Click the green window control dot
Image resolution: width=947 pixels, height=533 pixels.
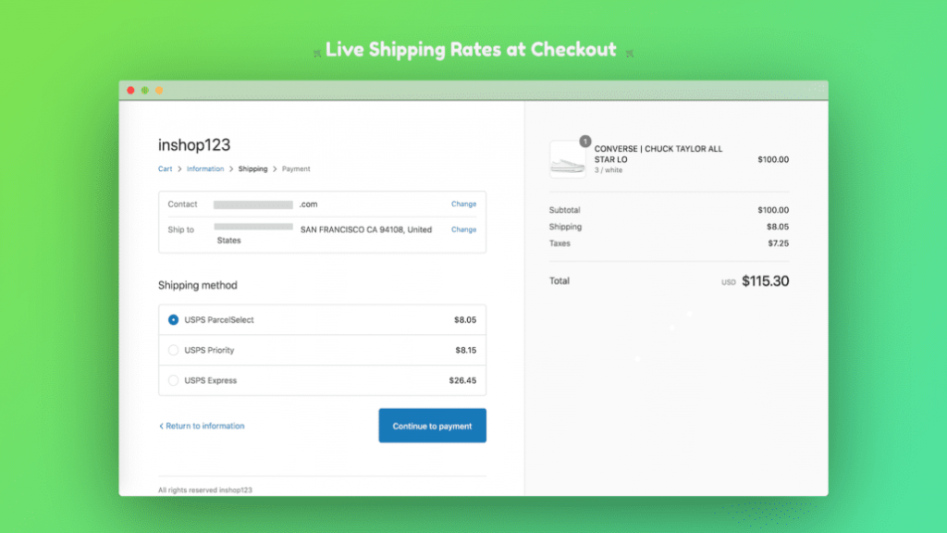click(145, 91)
